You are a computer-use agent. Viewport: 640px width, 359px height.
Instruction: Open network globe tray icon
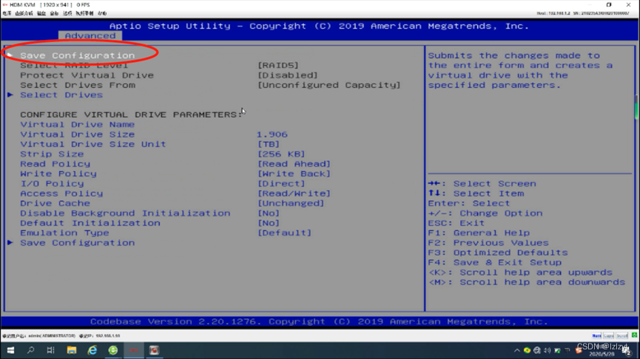(537, 350)
